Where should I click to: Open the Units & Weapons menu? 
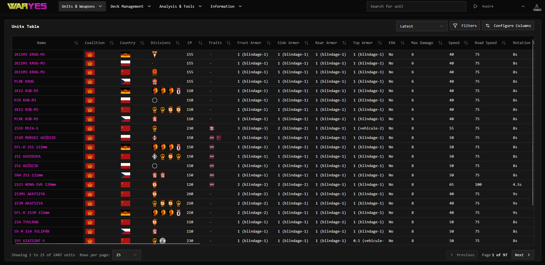[82, 6]
